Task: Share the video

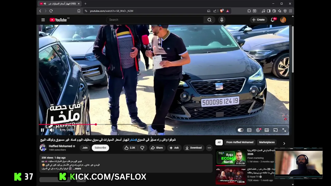Action: (x=157, y=148)
